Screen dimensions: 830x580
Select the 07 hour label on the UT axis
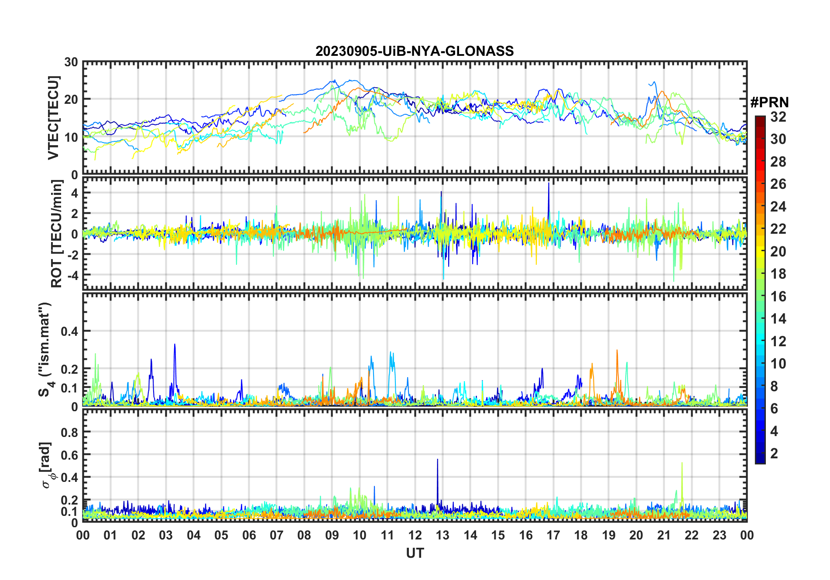click(277, 536)
